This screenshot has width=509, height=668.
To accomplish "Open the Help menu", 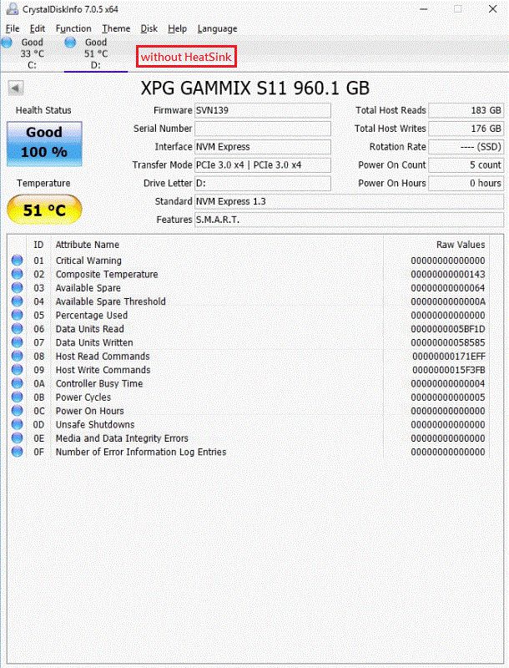I will coord(177,28).
